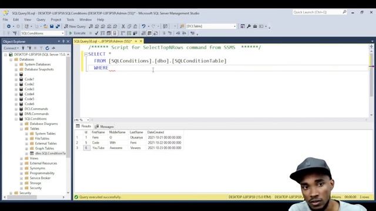This screenshot has width=376, height=211.
Task: Click the Refresh icon in Object Explorer
Action: coord(47,48)
